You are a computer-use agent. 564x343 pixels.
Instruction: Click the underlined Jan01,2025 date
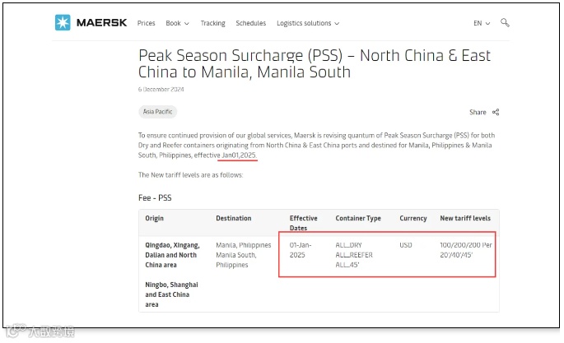239,155
